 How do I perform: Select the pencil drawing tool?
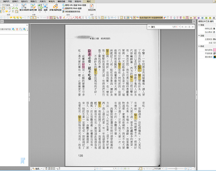[64, 18]
